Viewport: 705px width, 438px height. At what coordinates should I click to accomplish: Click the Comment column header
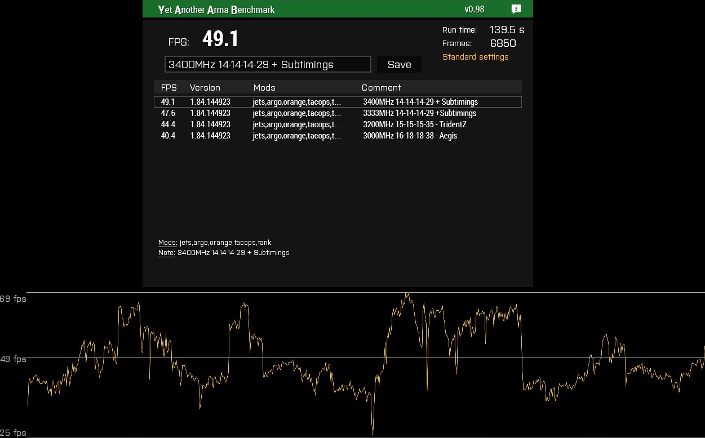(x=381, y=88)
